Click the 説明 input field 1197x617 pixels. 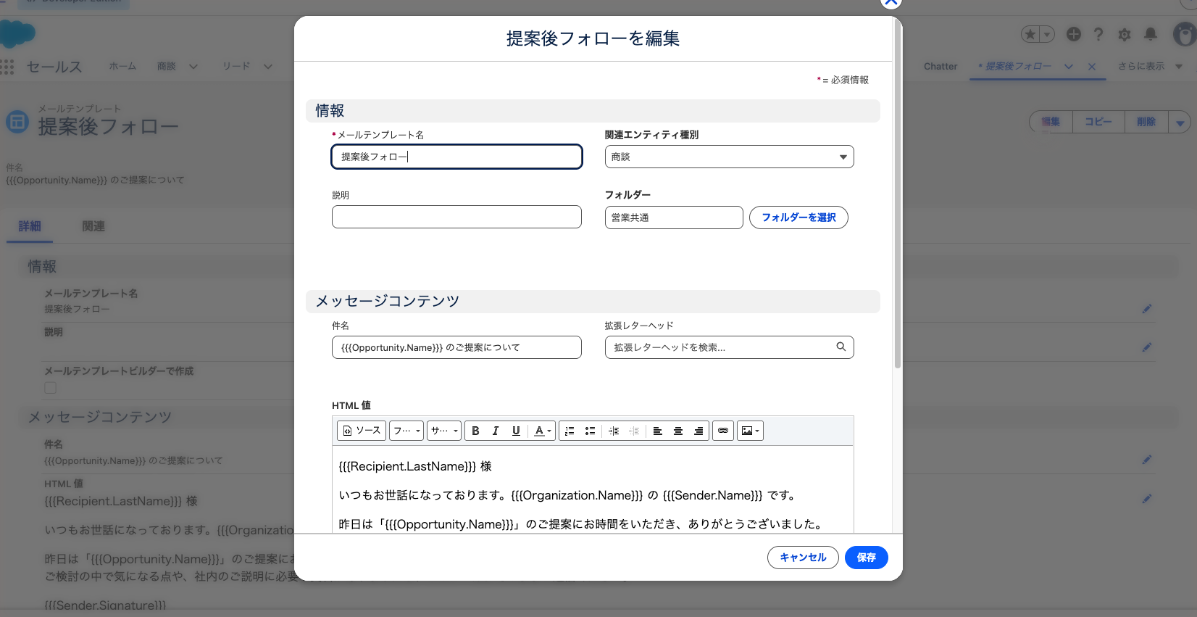456,217
